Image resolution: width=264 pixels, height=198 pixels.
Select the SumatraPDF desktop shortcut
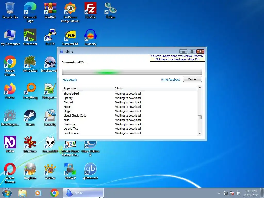pos(70,37)
